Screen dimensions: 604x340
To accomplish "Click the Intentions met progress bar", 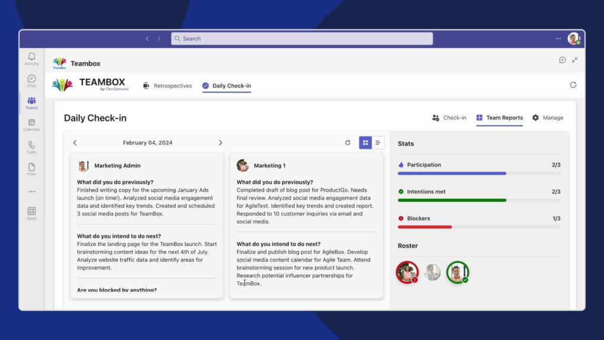I will point(479,200).
